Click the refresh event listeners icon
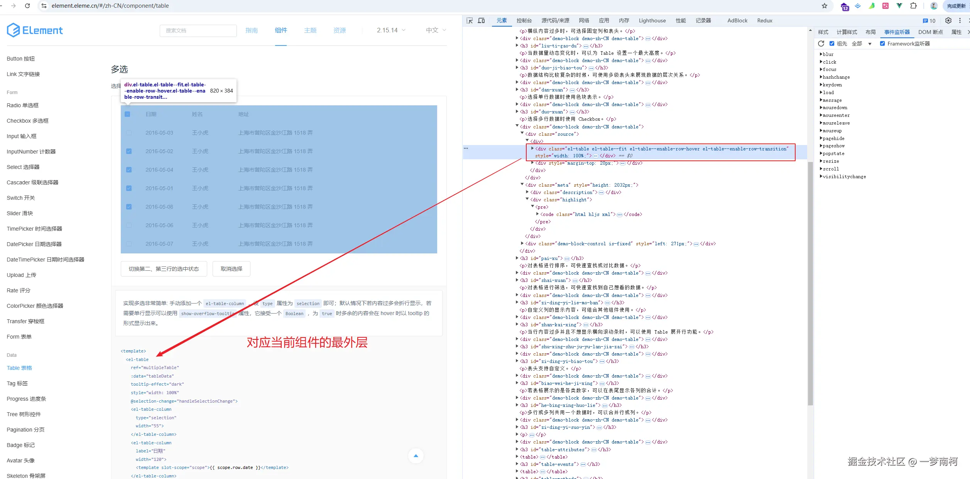Screen dimensions: 970x479 pos(821,44)
